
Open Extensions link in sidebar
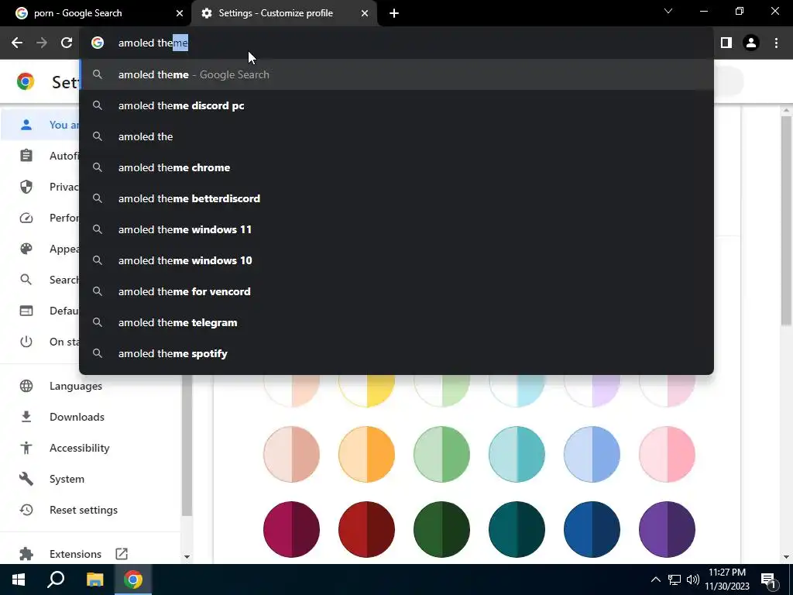75,554
